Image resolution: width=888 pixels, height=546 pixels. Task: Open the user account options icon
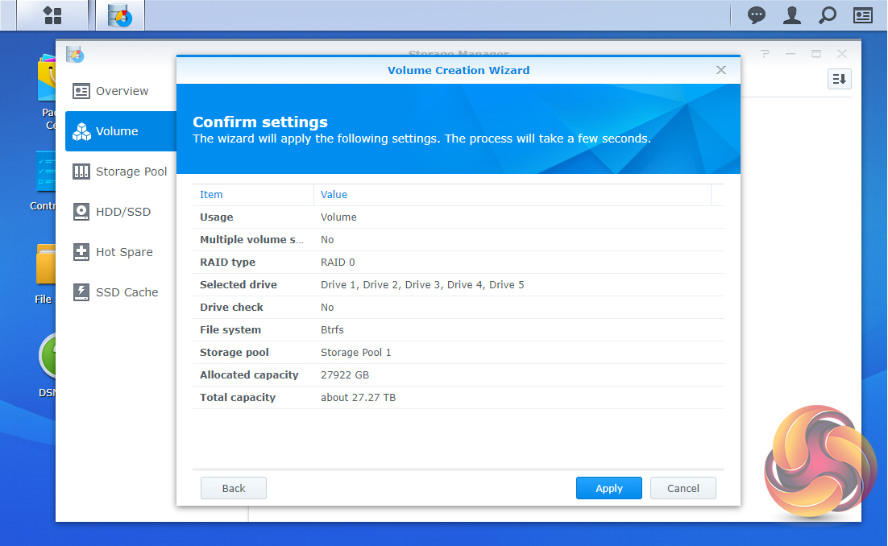pyautogui.click(x=792, y=15)
